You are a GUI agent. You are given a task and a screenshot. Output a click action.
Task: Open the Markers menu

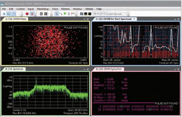tap(65, 9)
